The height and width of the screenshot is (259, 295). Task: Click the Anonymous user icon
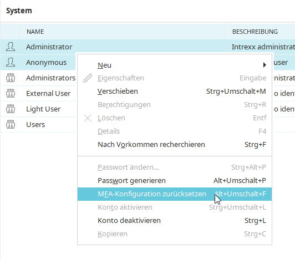click(x=11, y=62)
